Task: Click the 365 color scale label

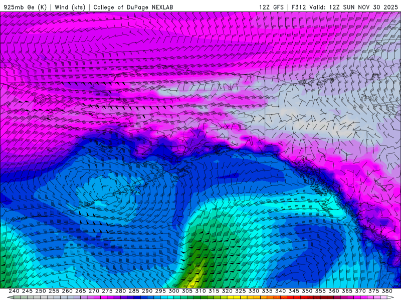Action: [x=347, y=291]
